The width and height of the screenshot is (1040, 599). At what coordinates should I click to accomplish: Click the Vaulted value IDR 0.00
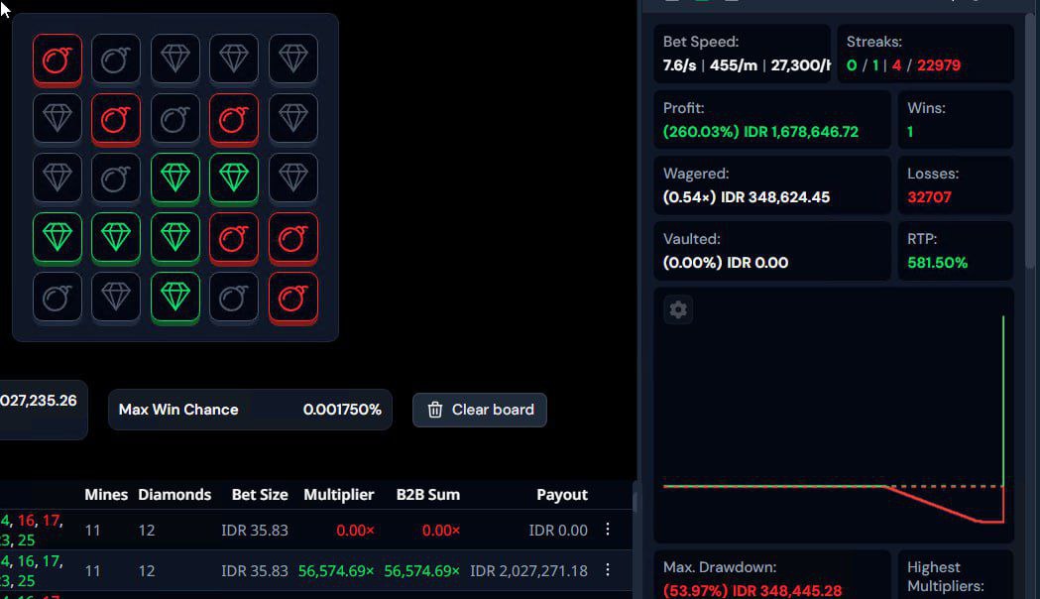click(757, 263)
